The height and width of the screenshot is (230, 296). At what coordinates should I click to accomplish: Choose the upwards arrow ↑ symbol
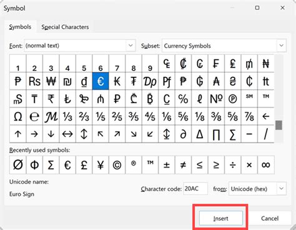coord(18,134)
